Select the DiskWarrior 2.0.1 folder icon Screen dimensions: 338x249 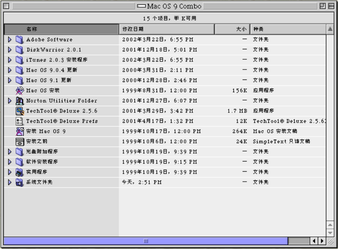[19, 50]
